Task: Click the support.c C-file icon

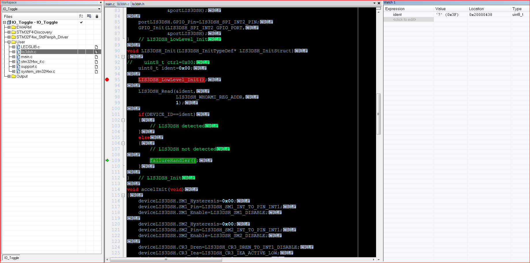Action: click(x=18, y=66)
